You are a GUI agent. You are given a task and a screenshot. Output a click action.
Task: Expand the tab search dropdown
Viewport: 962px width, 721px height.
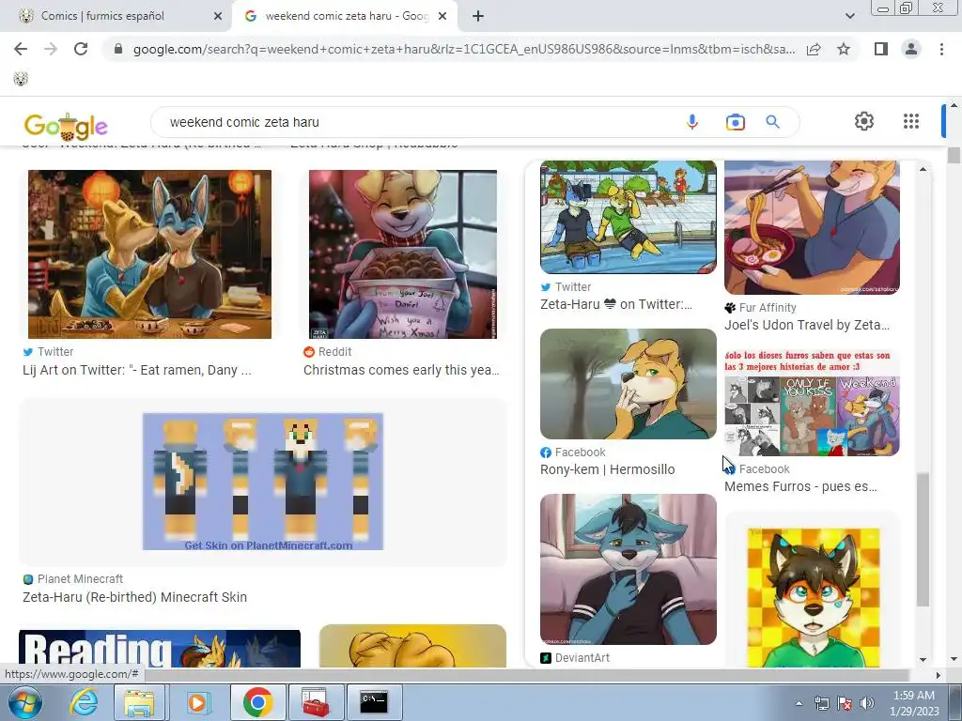click(x=849, y=16)
